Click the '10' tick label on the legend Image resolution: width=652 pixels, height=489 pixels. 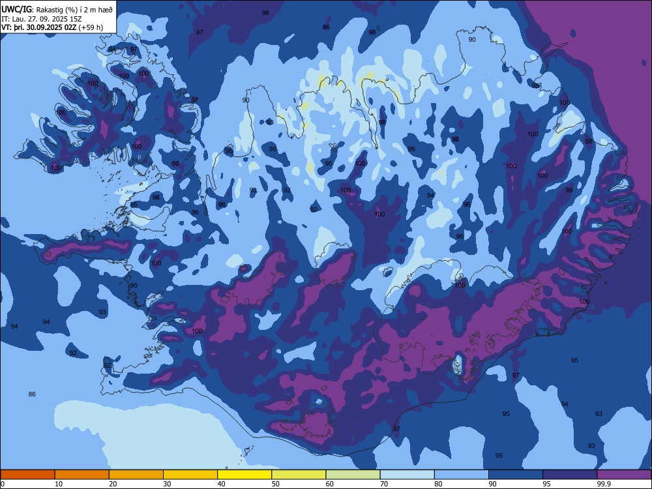pyautogui.click(x=59, y=484)
